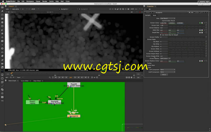Open the Metadata nodes tag icon

[x=2, y=56]
